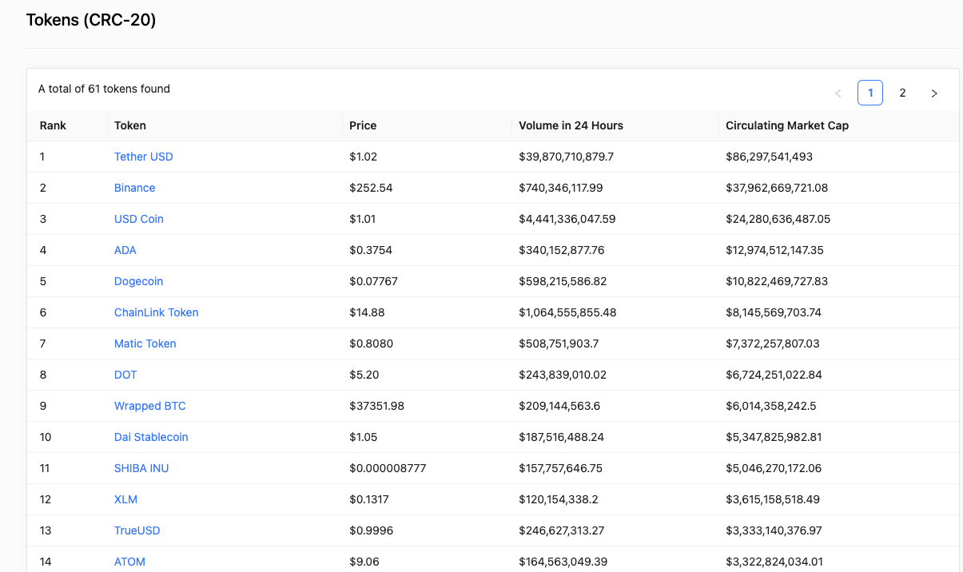Image resolution: width=963 pixels, height=572 pixels.
Task: Open Dogecoin's token details
Action: pos(138,281)
